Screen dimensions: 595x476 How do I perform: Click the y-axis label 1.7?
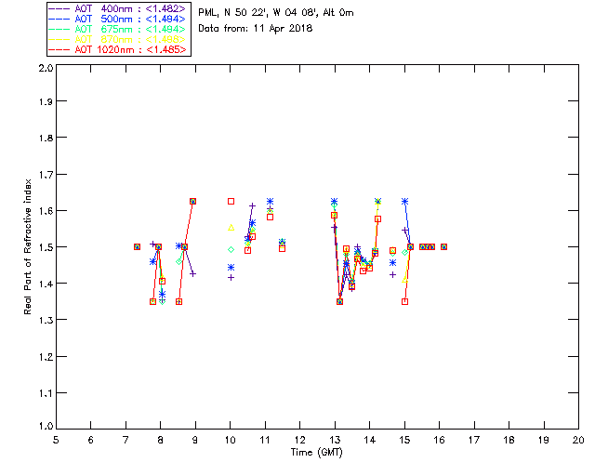click(46, 175)
